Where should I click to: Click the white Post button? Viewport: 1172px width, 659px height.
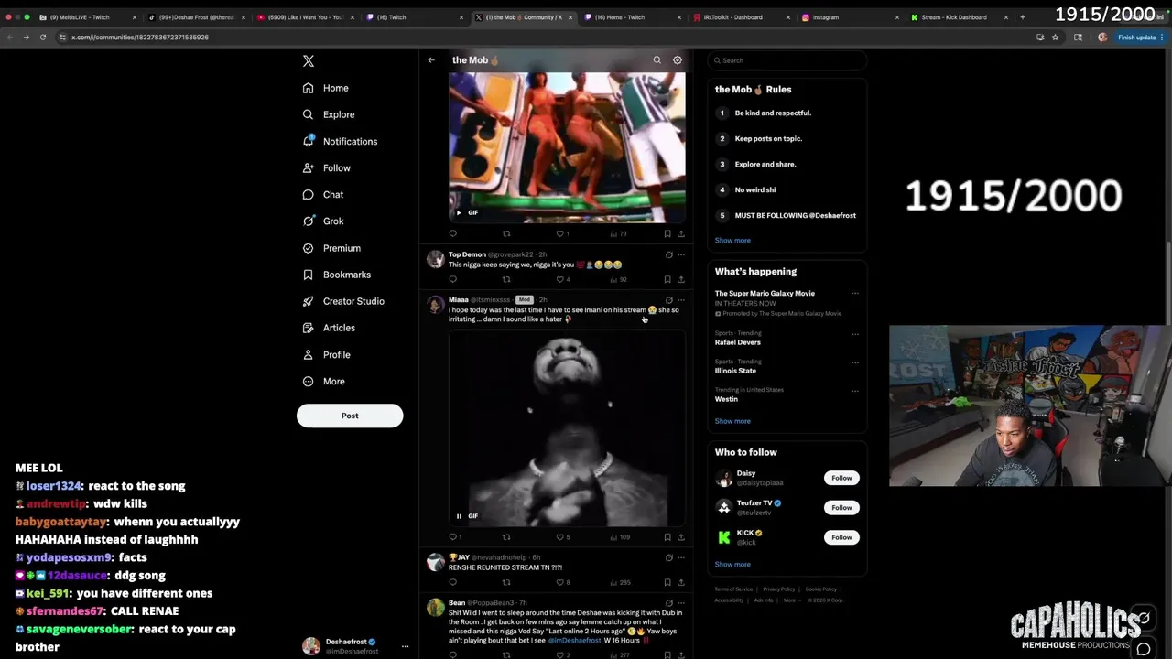pyautogui.click(x=350, y=416)
